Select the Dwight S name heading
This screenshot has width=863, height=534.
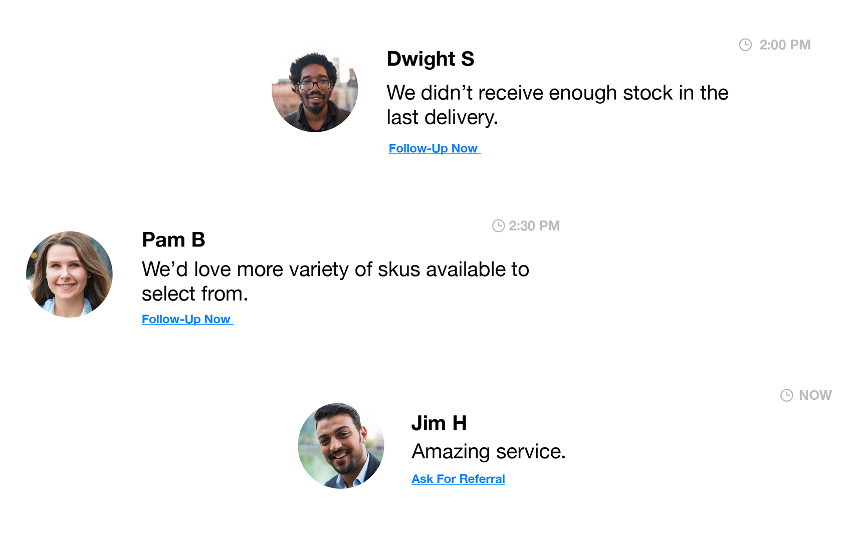click(x=430, y=59)
